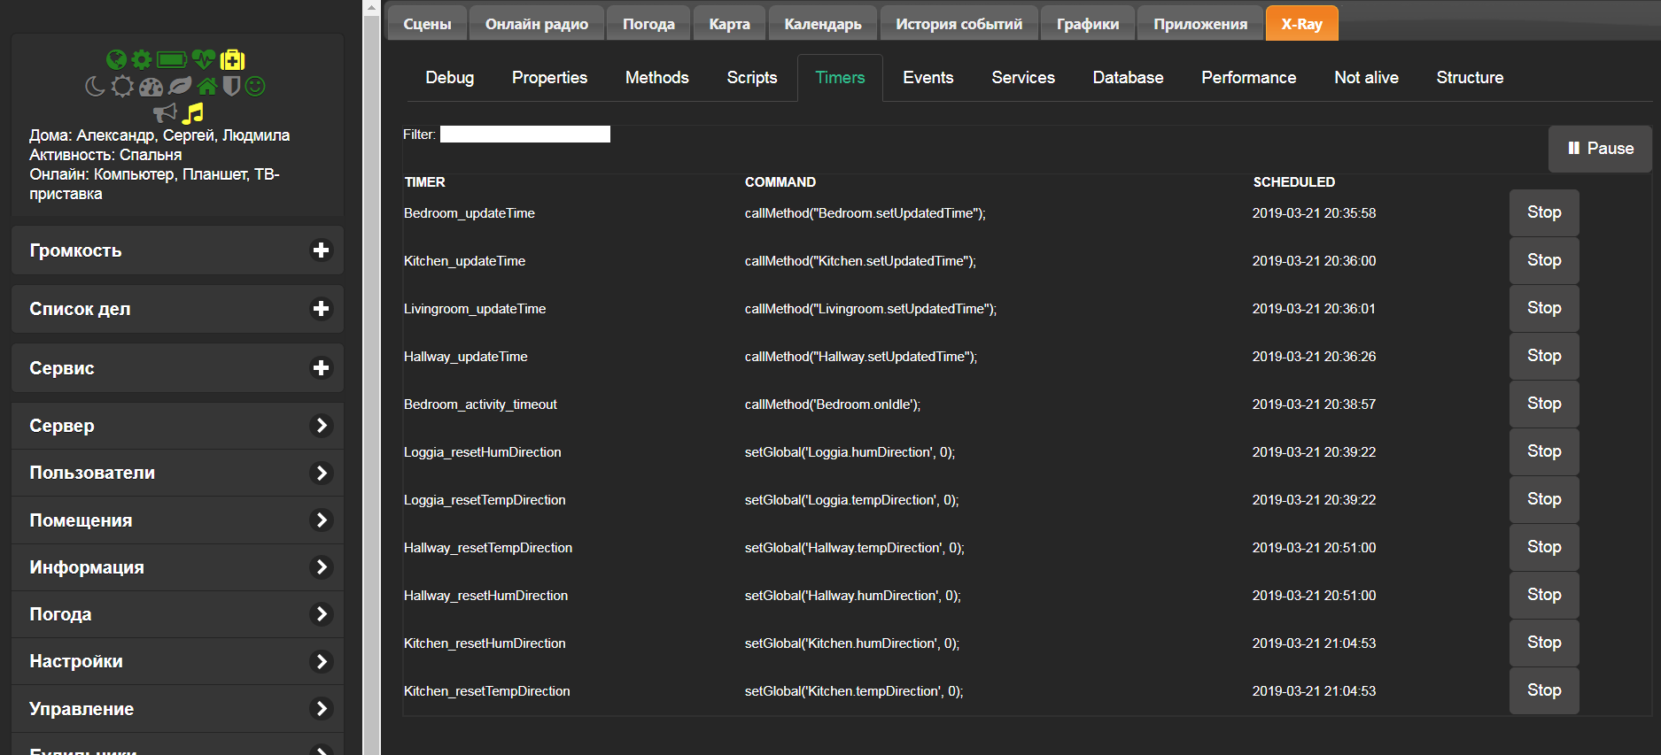Expand the Громкость panel
This screenshot has height=755, width=1661.
pos(321,250)
